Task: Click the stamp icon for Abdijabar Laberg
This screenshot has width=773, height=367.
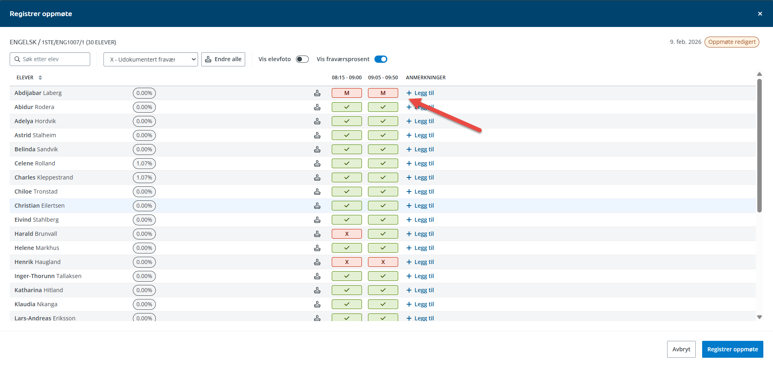Action: [317, 93]
